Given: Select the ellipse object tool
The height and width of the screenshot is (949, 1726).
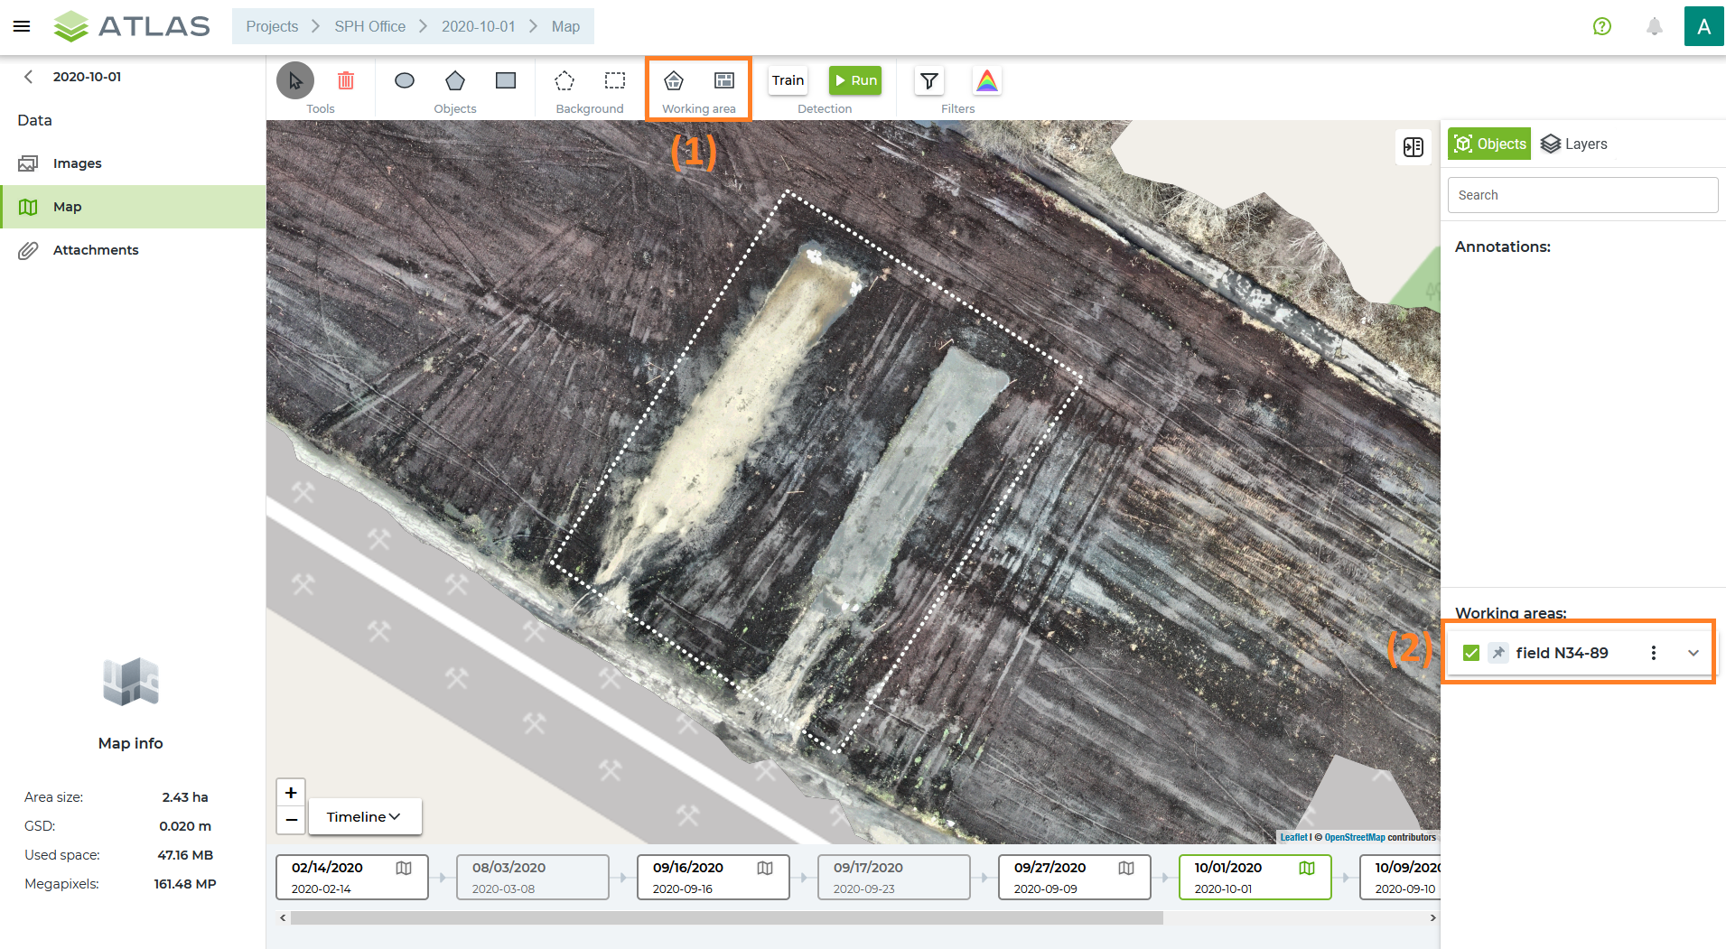Looking at the screenshot, I should [x=405, y=80].
